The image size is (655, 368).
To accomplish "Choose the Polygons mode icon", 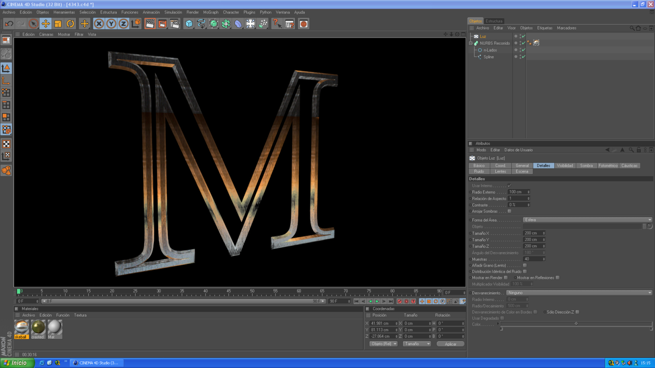I will [6, 117].
